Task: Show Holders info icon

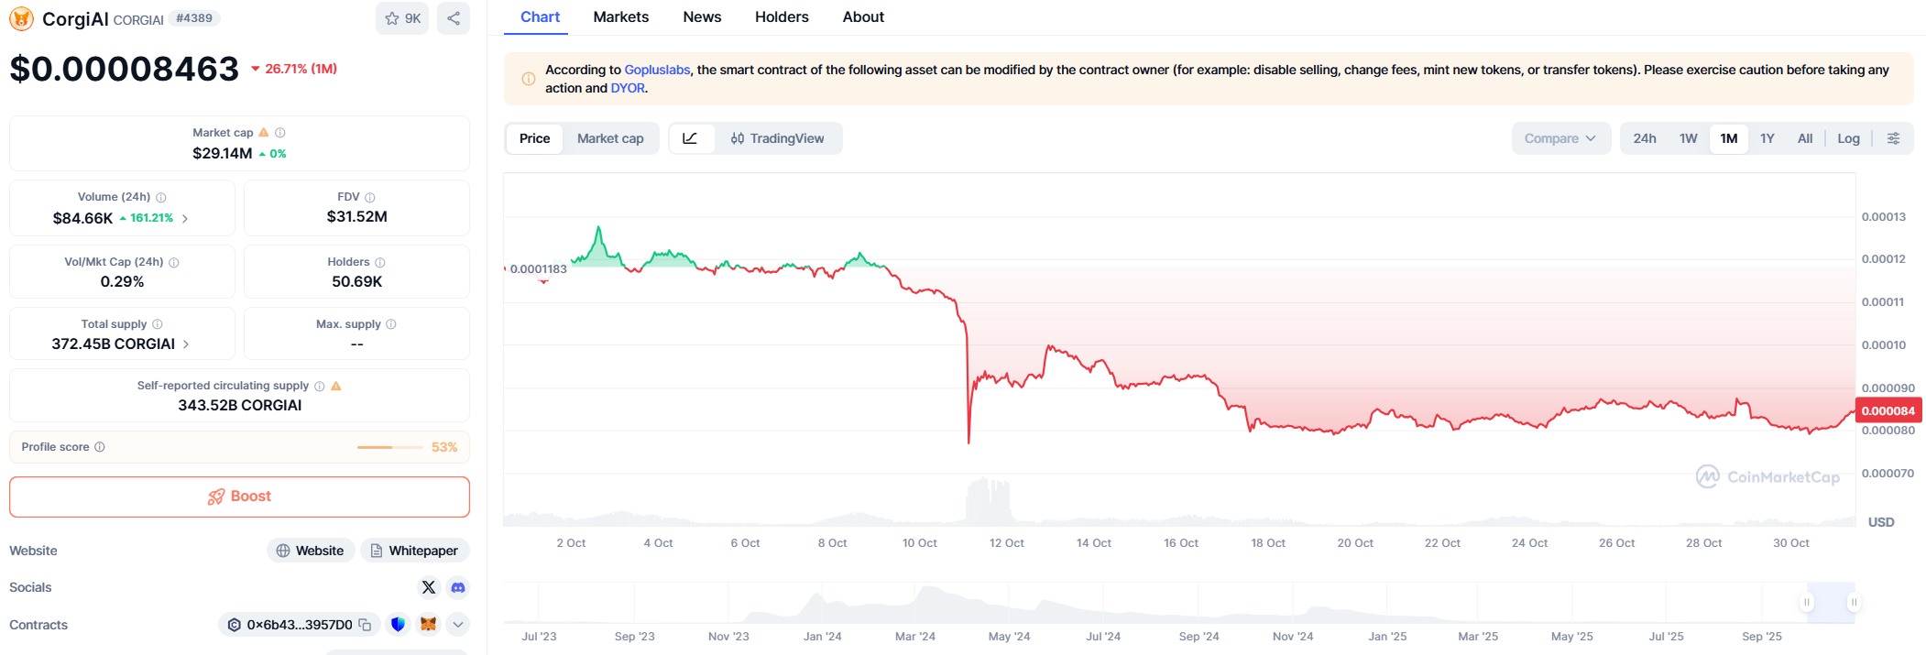Action: click(380, 262)
